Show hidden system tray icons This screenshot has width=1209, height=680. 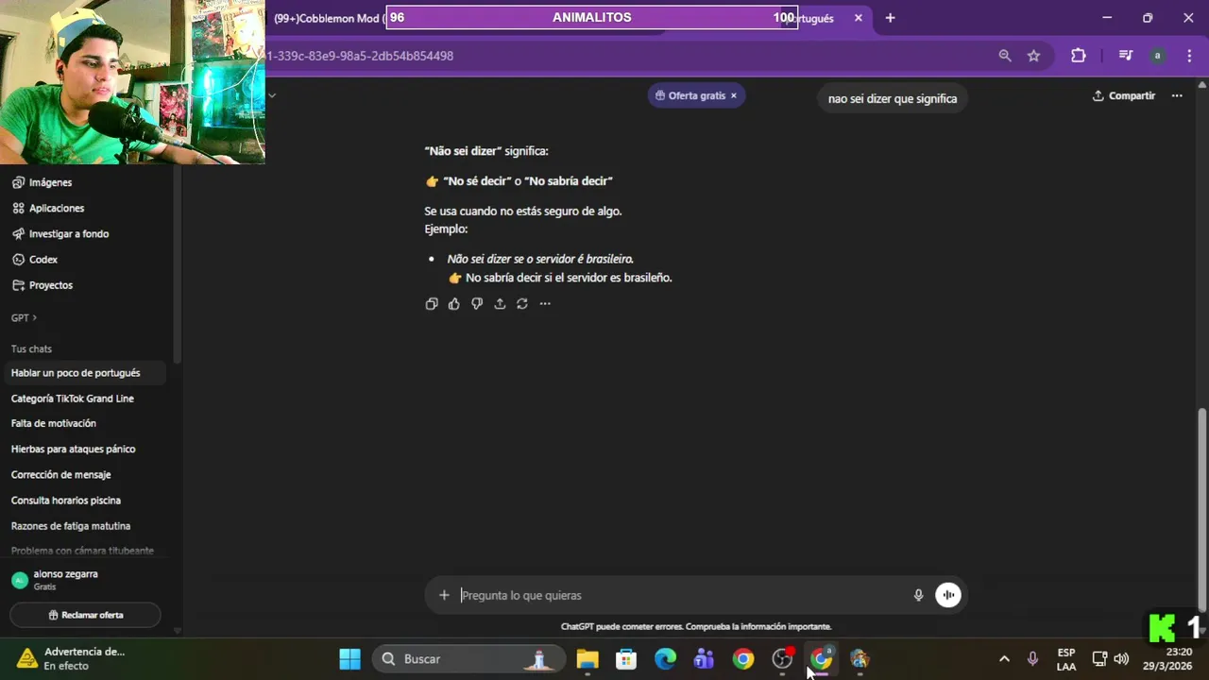[1004, 659]
